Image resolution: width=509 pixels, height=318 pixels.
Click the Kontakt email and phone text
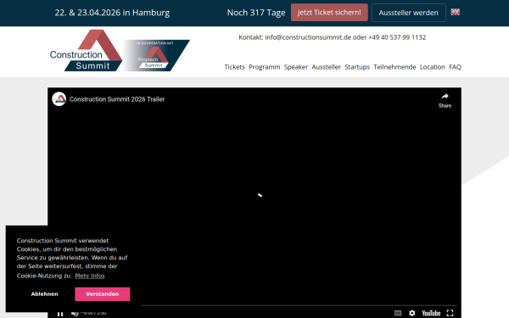332,37
